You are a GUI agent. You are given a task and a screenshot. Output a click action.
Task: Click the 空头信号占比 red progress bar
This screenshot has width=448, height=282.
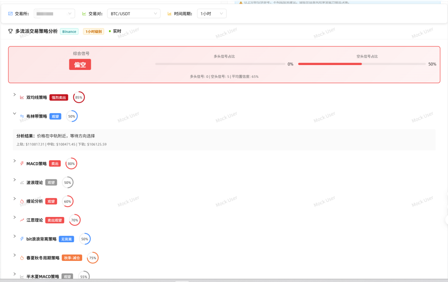[x=330, y=64]
